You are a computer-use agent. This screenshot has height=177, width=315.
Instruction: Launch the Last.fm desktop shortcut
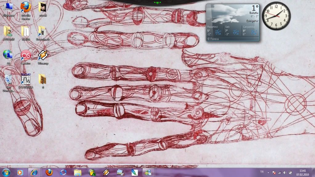click(26, 57)
